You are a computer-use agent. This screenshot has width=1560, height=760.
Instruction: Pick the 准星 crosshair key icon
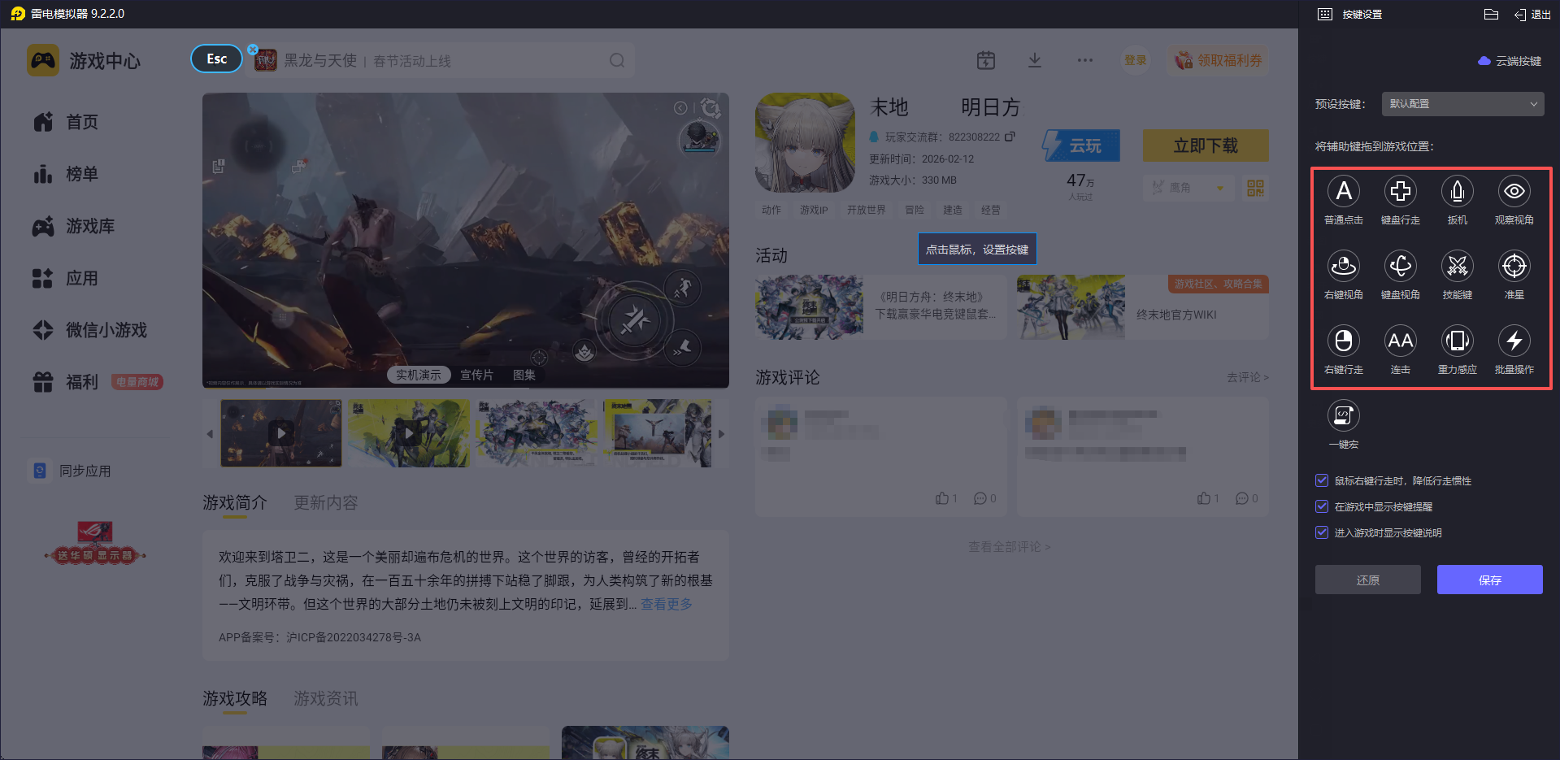[x=1514, y=266]
